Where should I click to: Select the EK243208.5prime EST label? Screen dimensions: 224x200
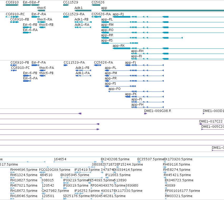pyautogui.click(x=115, y=159)
